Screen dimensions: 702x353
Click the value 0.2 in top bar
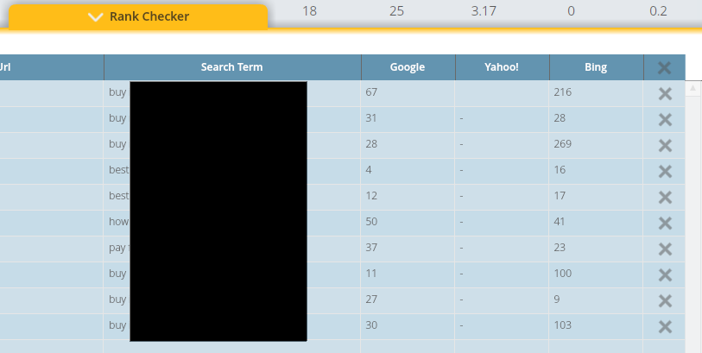click(x=658, y=10)
